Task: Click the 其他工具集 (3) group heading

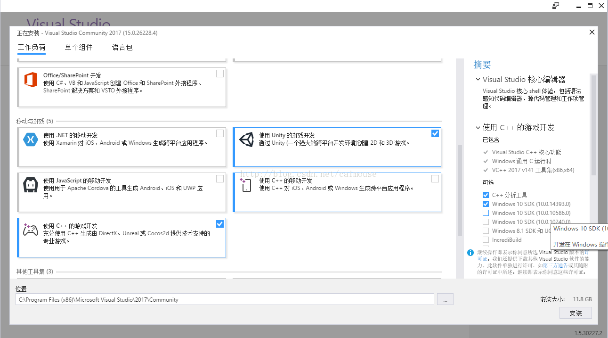Action: pos(35,272)
